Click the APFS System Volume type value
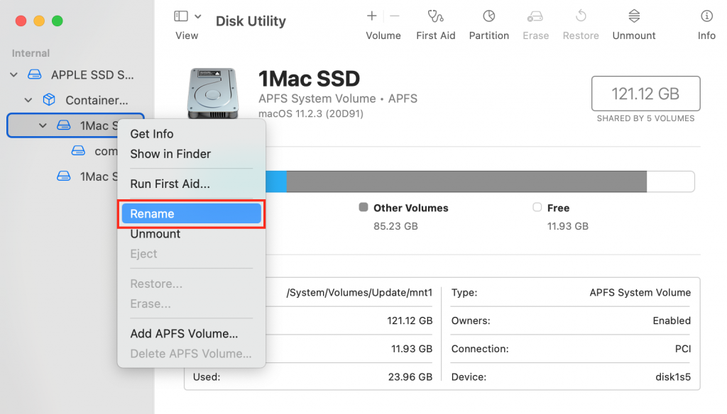The image size is (727, 414). (x=640, y=293)
